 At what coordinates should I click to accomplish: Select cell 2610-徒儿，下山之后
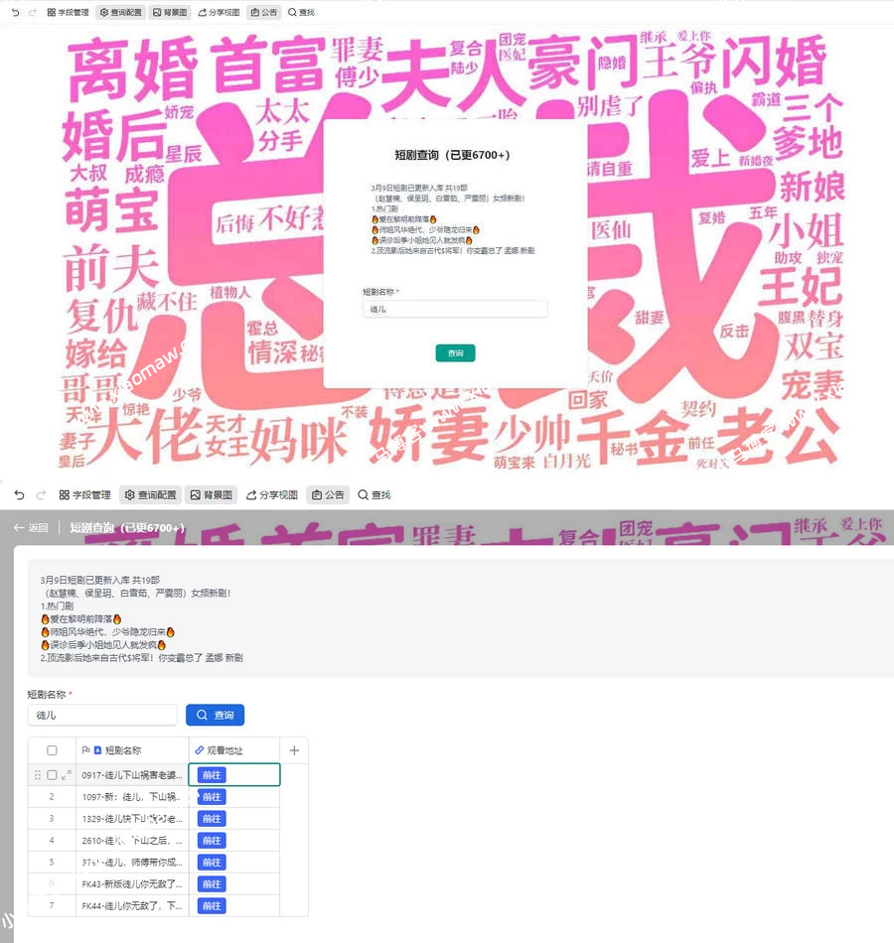click(132, 841)
